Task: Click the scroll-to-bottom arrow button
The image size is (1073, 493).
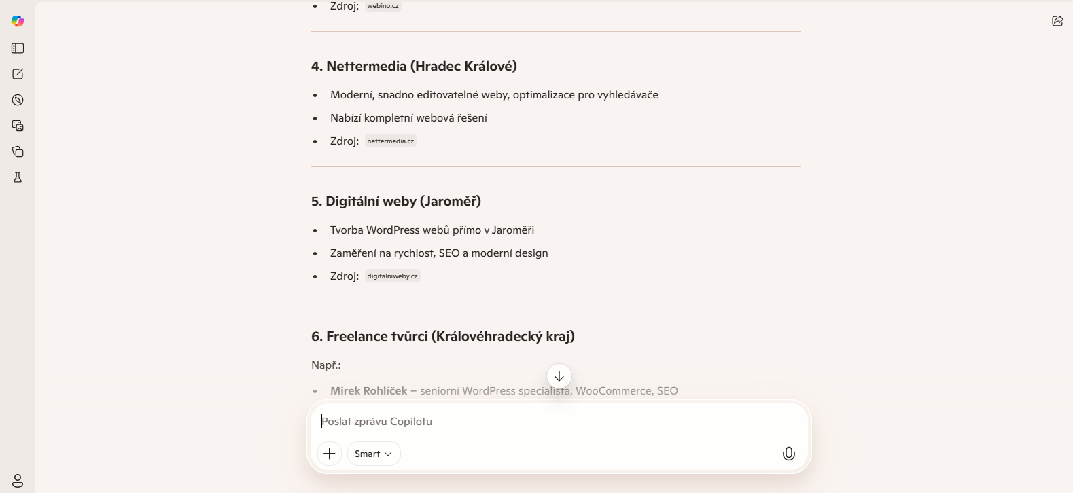Action: point(559,376)
